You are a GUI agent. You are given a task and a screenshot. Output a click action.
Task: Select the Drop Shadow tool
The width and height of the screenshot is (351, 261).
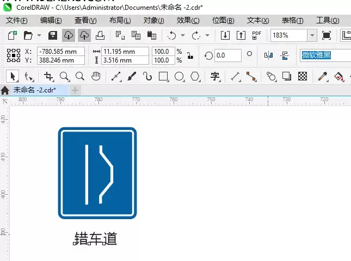(287, 76)
